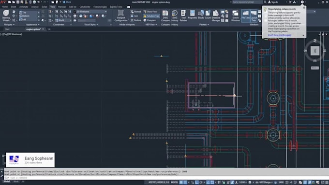The image size is (329, 185).
Task: Toggle Compass display in MEP View
Action: pos(150,20)
